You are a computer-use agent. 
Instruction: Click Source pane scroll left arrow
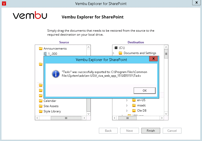click(37, 118)
